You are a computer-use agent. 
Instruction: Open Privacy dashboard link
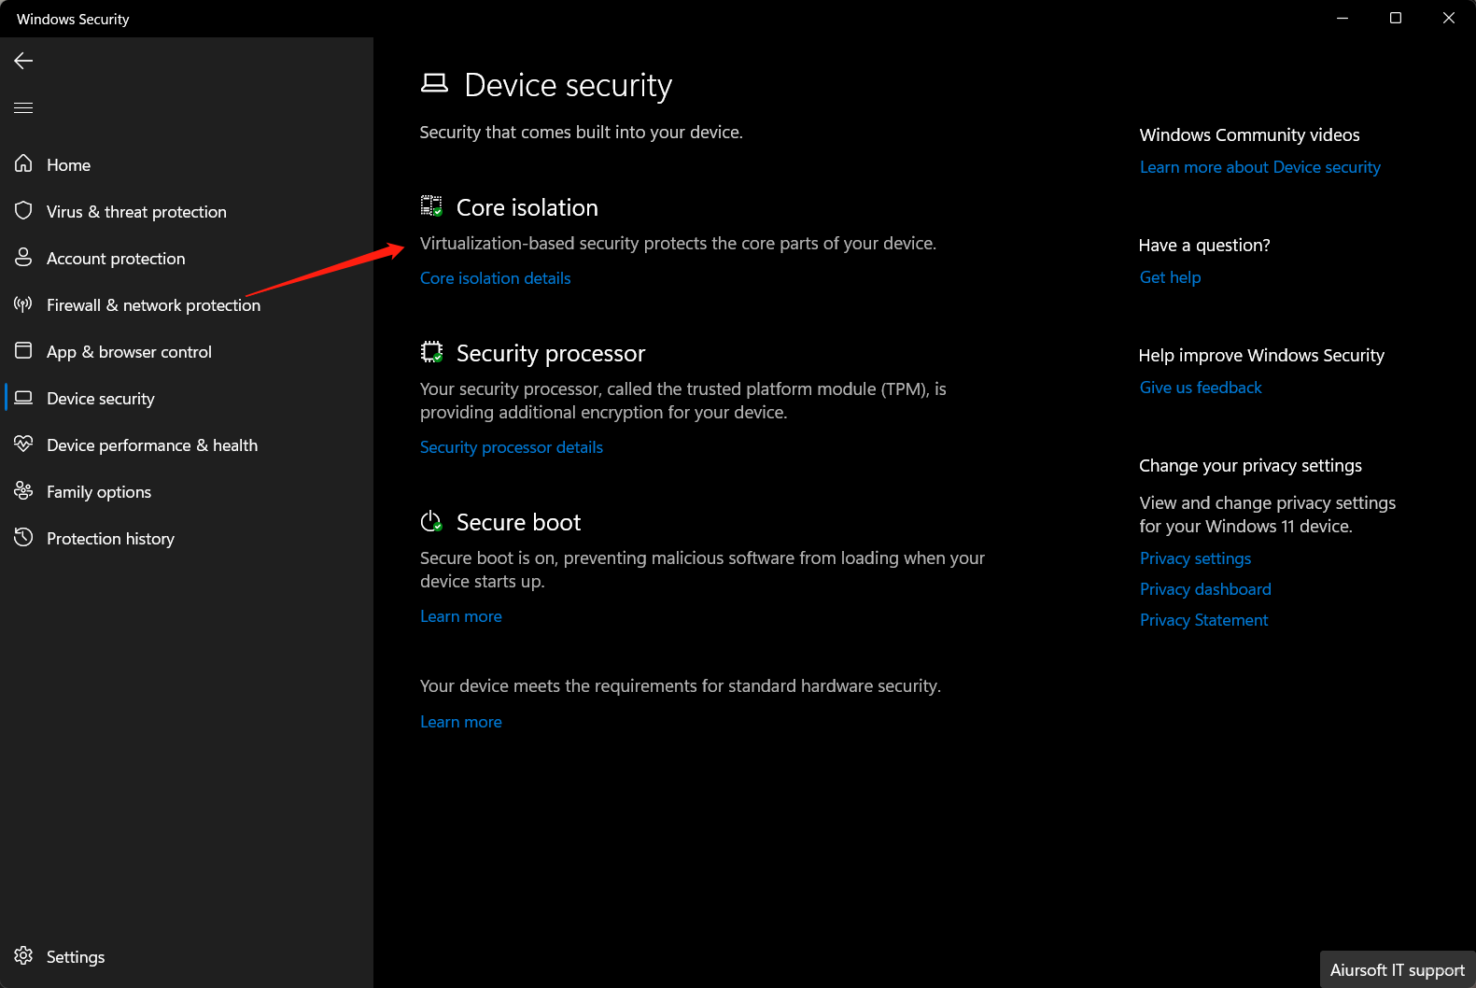click(1205, 589)
